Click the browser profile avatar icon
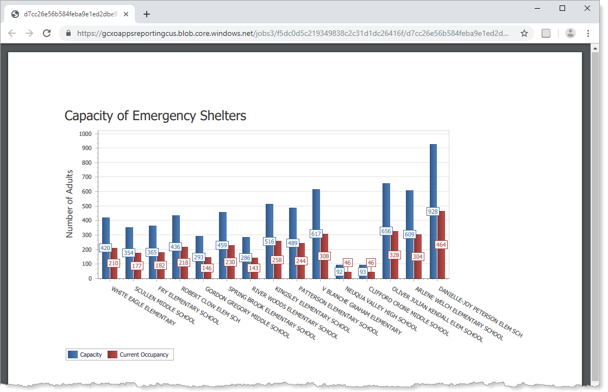608x392 pixels. click(570, 33)
